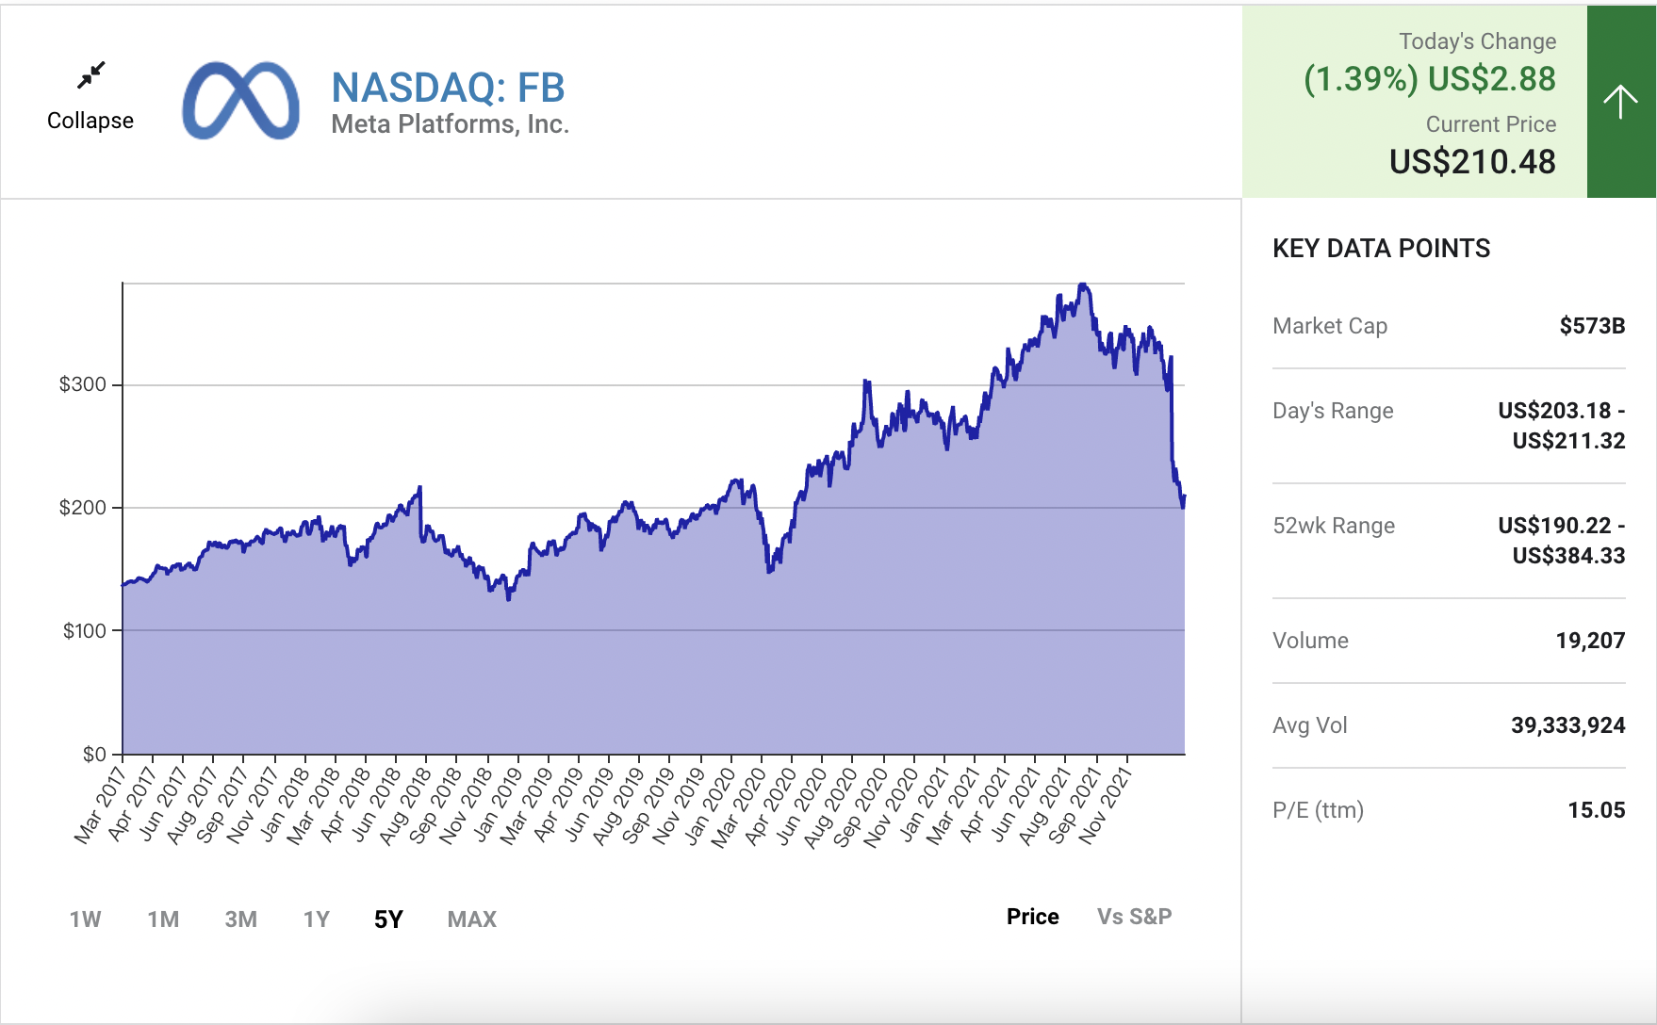Switch chart to 3M range

pyautogui.click(x=240, y=919)
